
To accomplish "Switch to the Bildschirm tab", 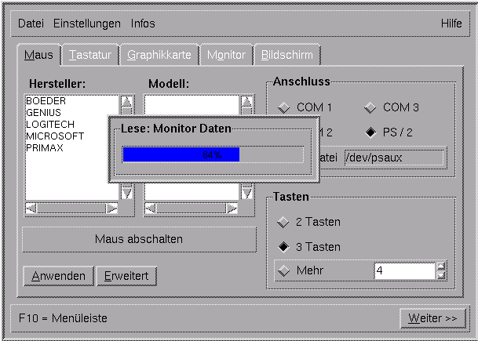I will coord(286,55).
